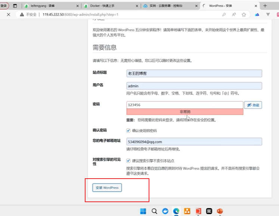Open the CapCut icon in taskbar

pyautogui.click(x=209, y=211)
